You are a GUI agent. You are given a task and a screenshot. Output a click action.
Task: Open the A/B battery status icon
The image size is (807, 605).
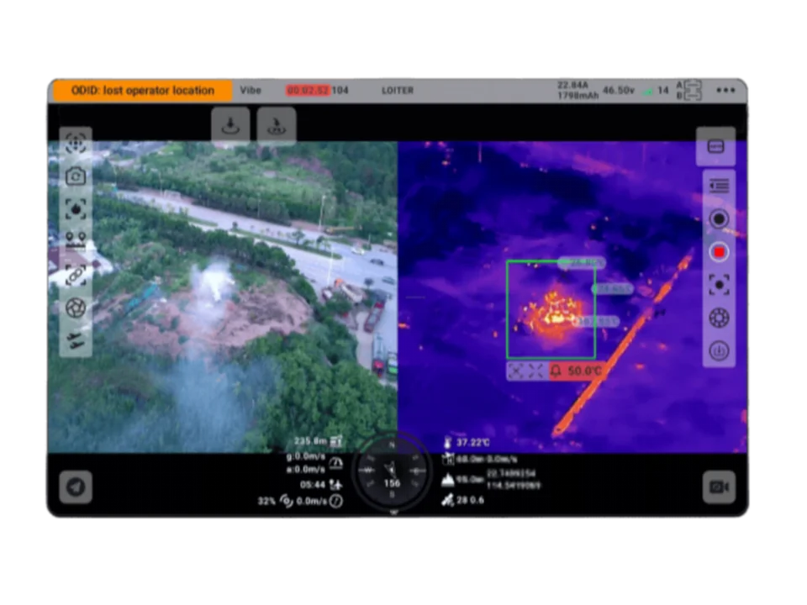(x=689, y=90)
